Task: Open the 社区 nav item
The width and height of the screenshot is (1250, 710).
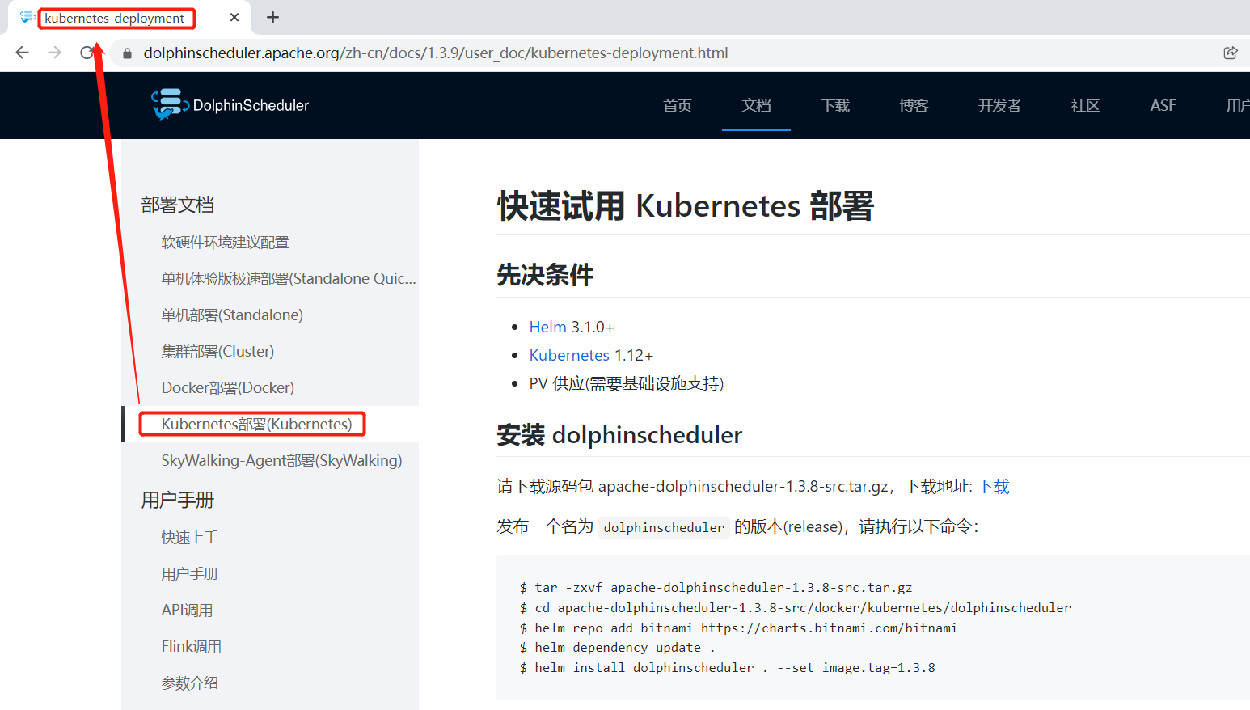Action: 1085,106
